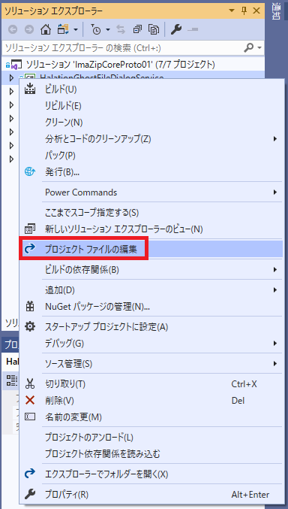Open the views switcher dropdown arrow
This screenshot has width=288, height=509.
(76, 30)
